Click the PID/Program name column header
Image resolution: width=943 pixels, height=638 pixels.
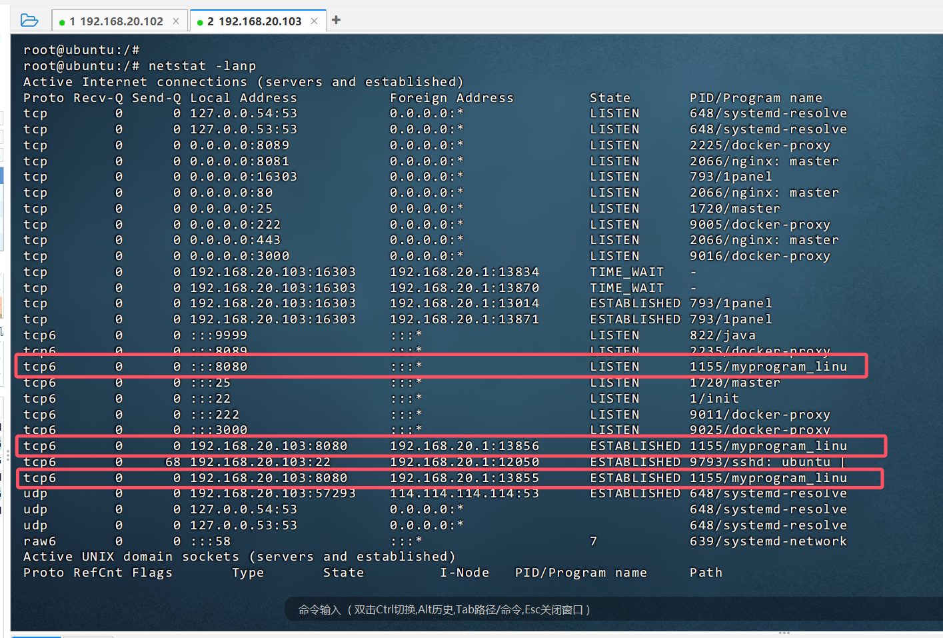click(755, 98)
